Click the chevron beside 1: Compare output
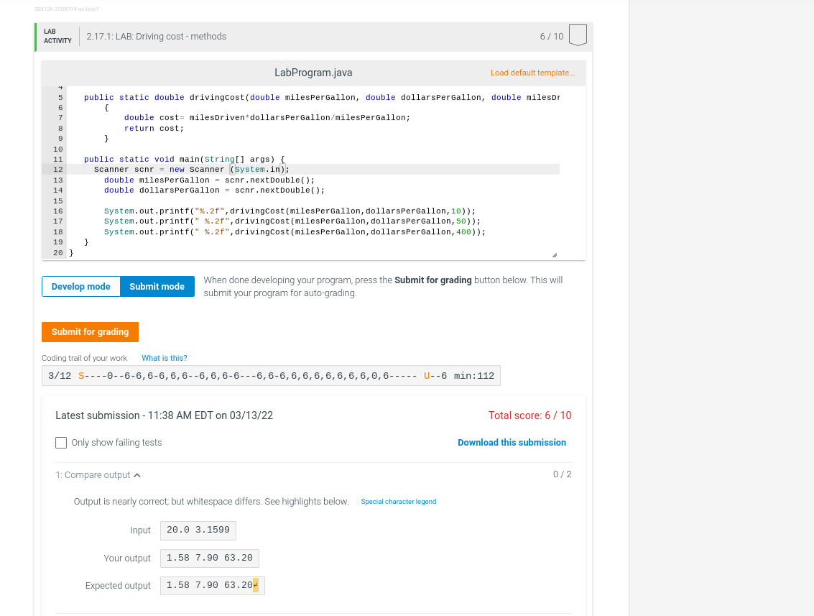The width and height of the screenshot is (814, 616). point(137,474)
